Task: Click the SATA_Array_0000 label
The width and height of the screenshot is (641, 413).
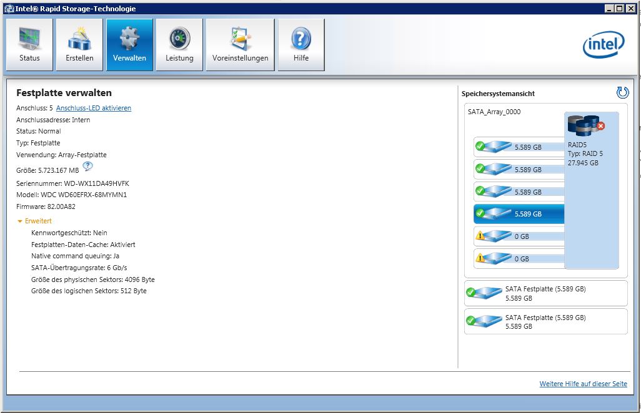Action: coord(494,112)
